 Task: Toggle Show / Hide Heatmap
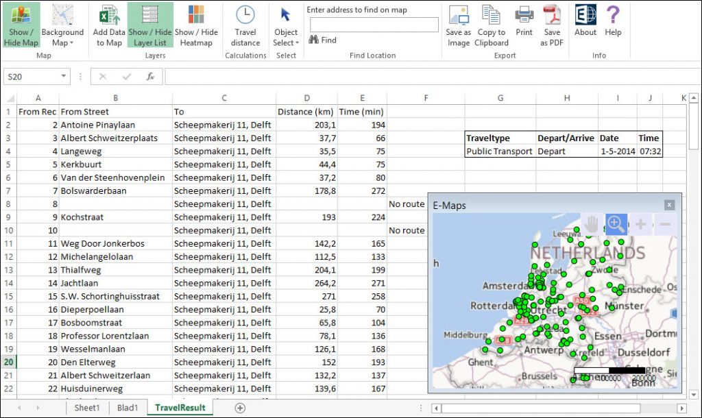(x=196, y=25)
